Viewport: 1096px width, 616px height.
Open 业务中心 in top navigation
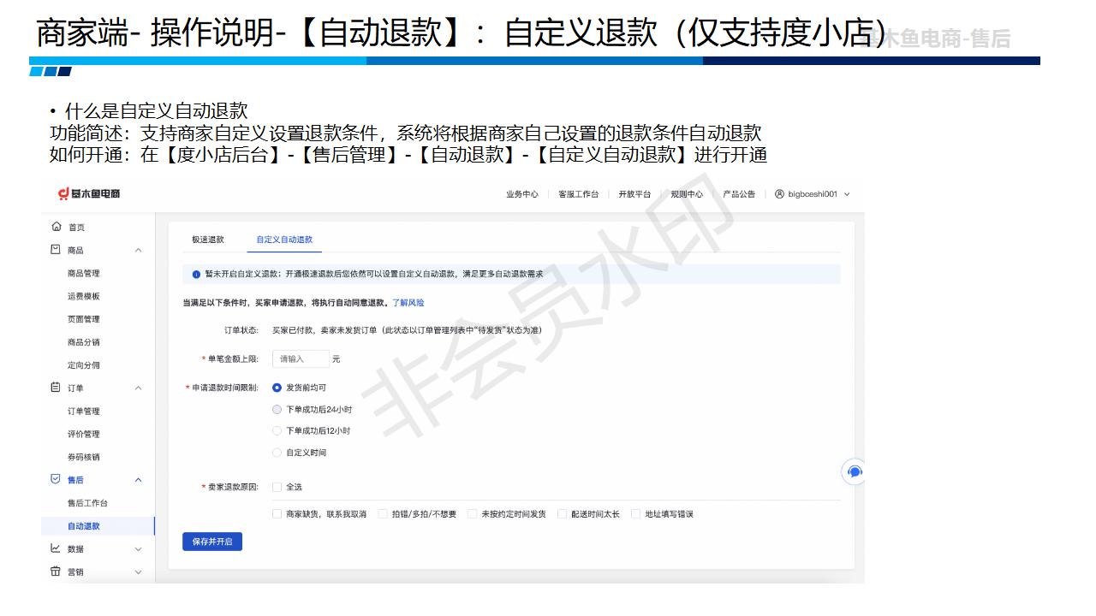pos(522,194)
